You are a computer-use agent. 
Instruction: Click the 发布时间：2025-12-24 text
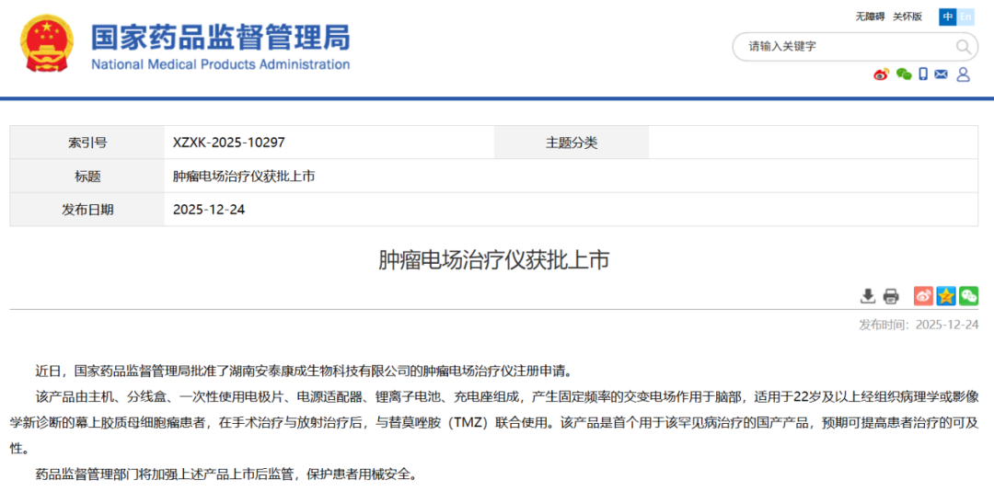coord(919,325)
